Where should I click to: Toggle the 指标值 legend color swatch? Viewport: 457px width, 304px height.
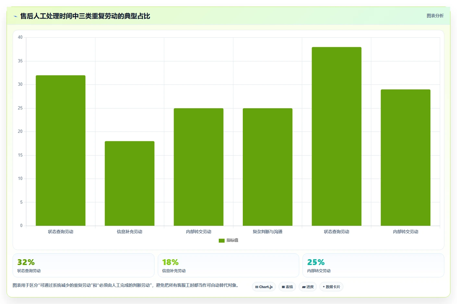pyautogui.click(x=222, y=241)
